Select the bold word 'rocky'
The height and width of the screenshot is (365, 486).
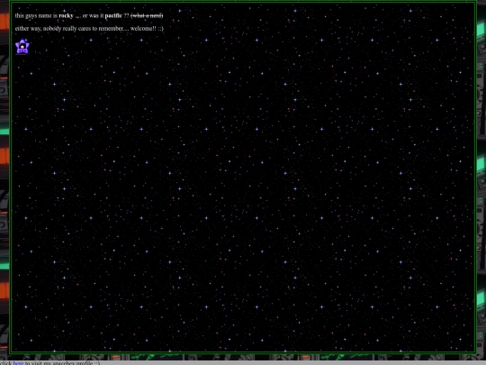[x=66, y=15]
